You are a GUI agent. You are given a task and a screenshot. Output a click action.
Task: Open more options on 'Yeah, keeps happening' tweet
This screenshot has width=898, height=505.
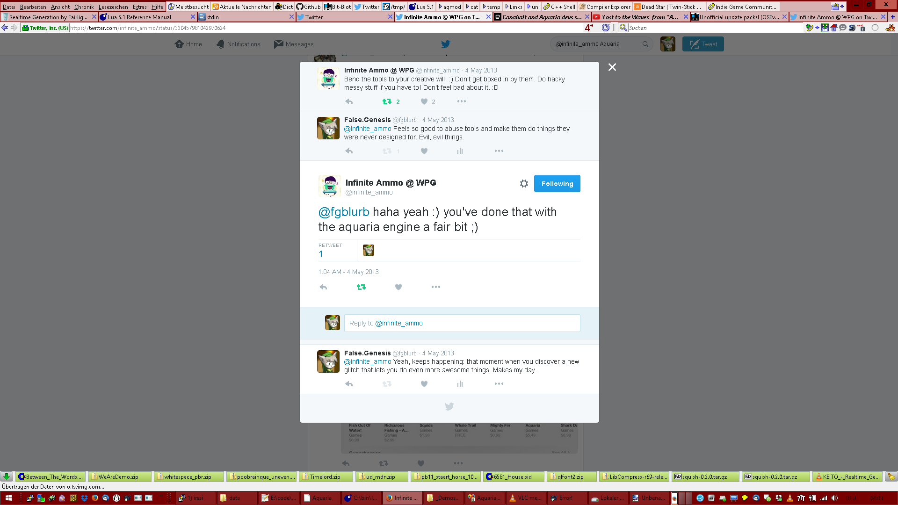499,384
